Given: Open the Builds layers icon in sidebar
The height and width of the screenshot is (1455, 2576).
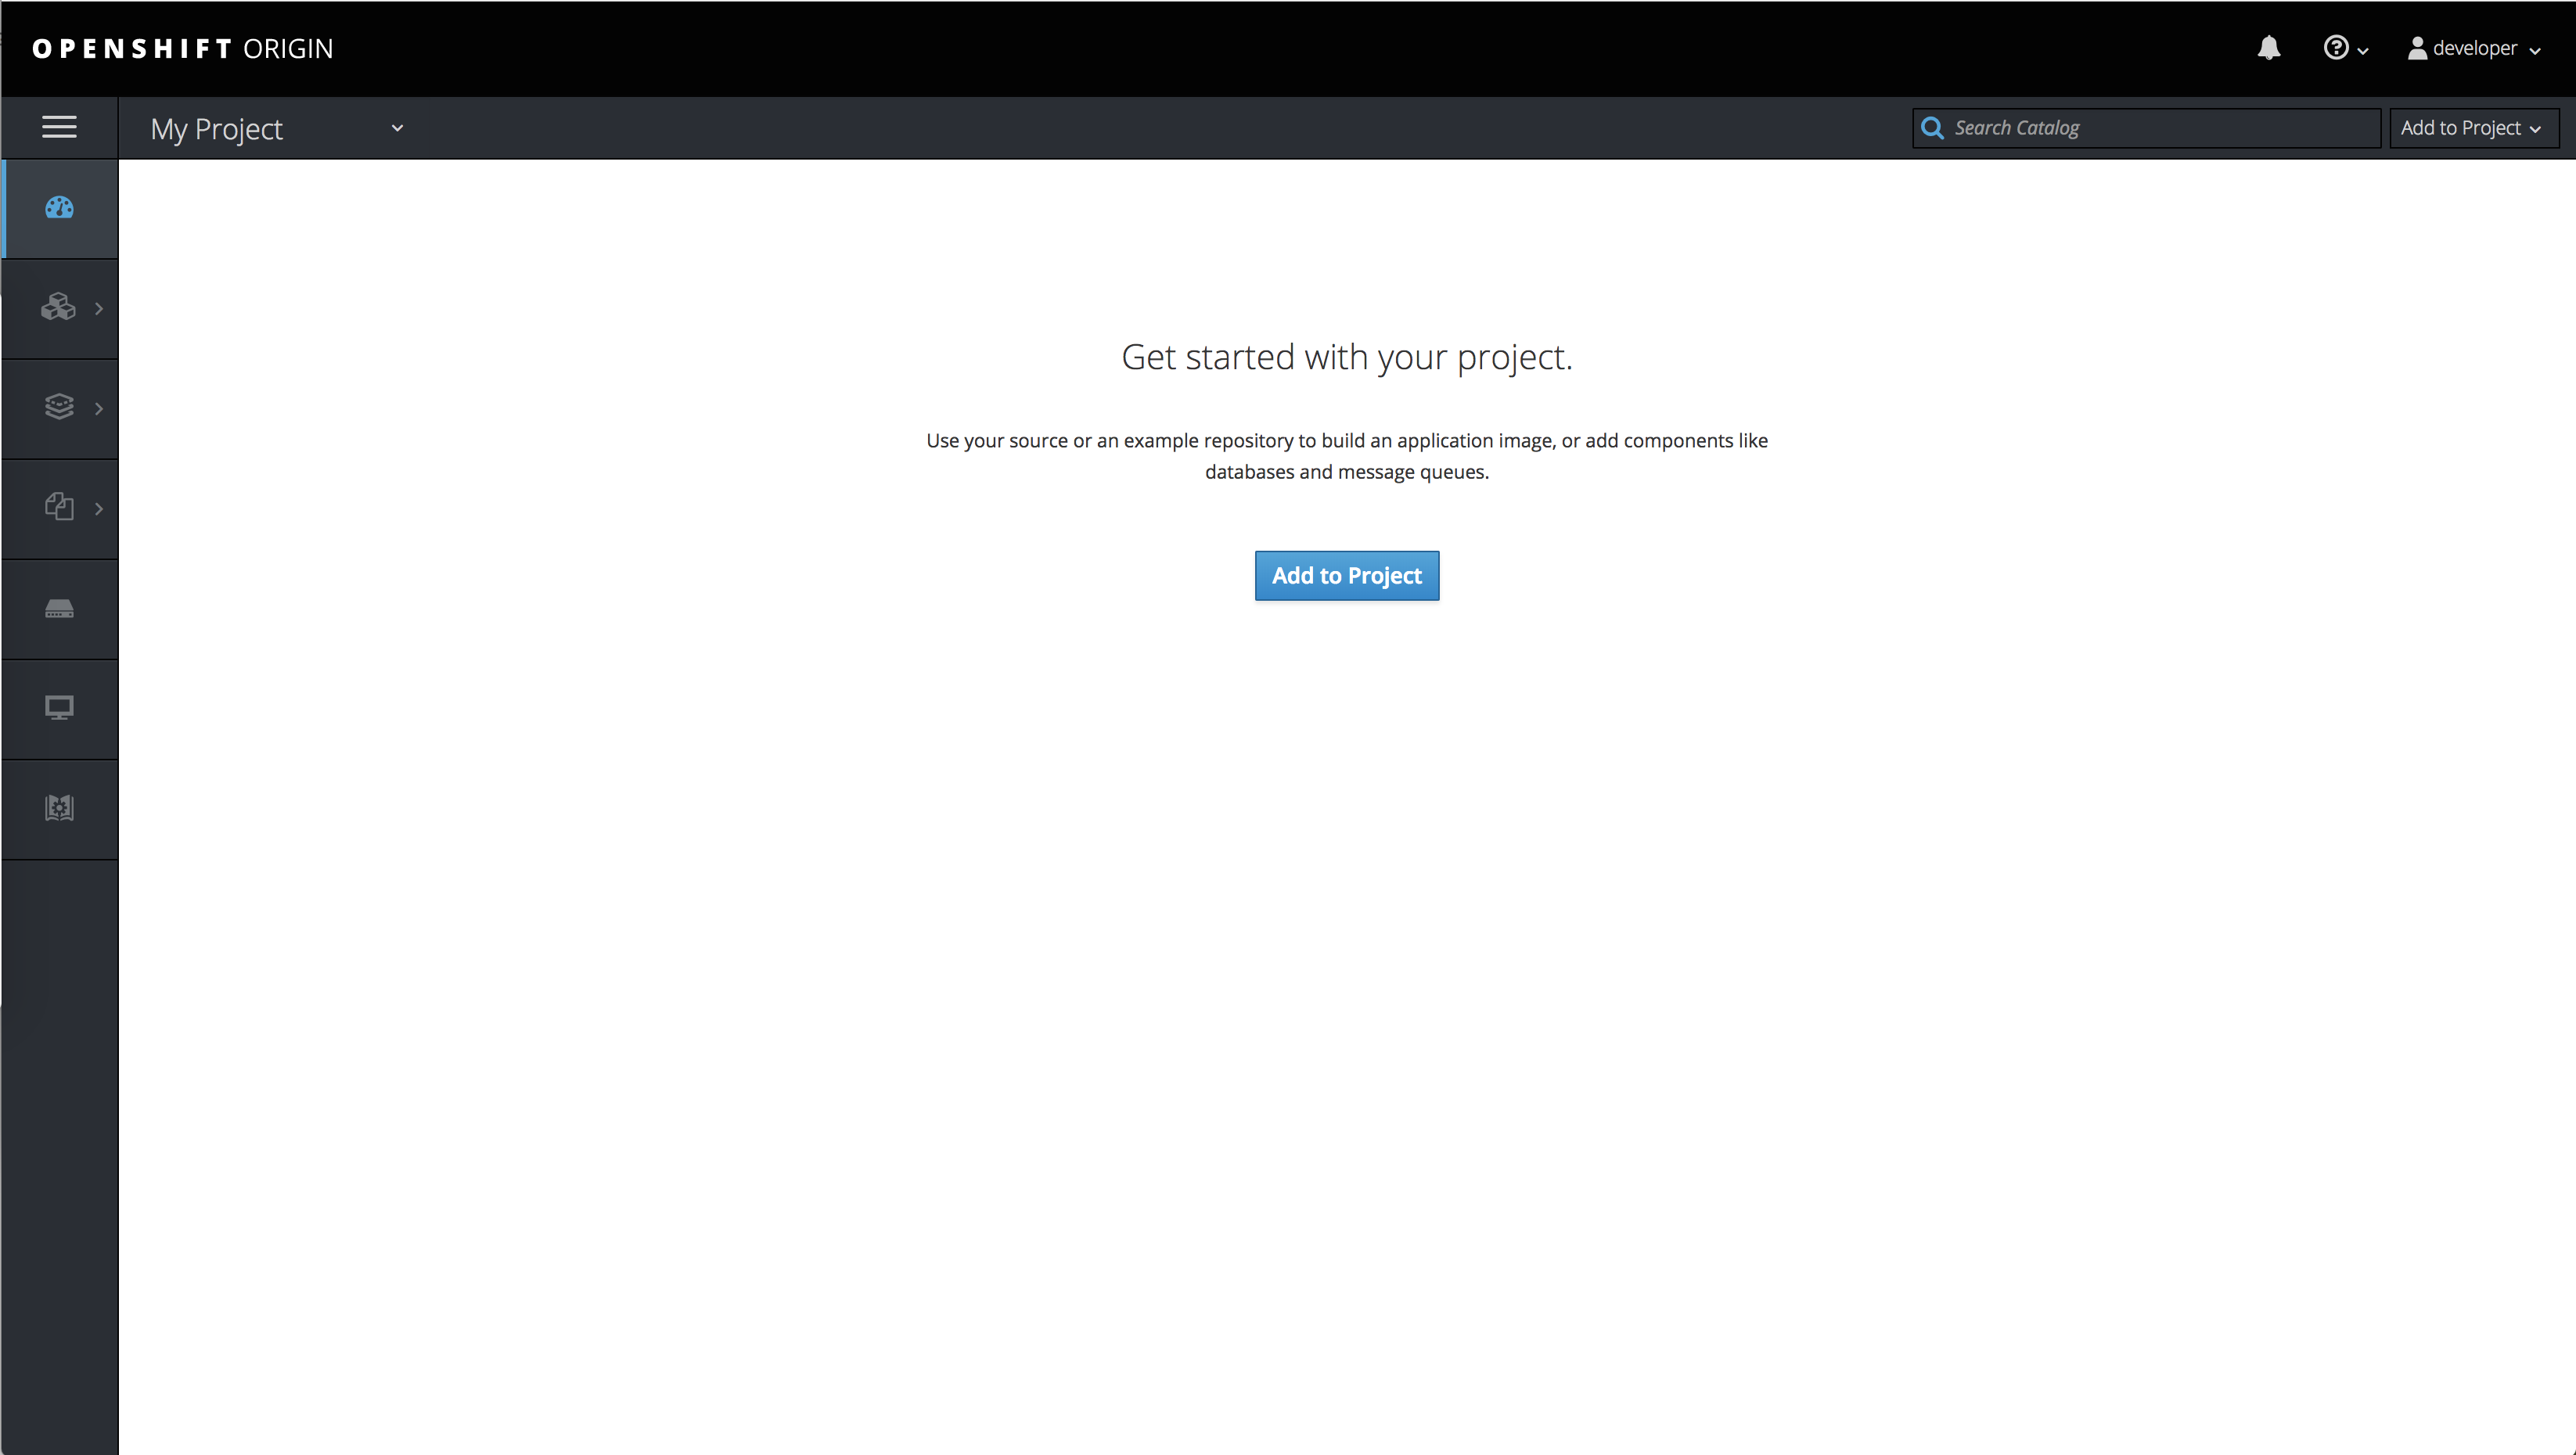Looking at the screenshot, I should click(59, 407).
